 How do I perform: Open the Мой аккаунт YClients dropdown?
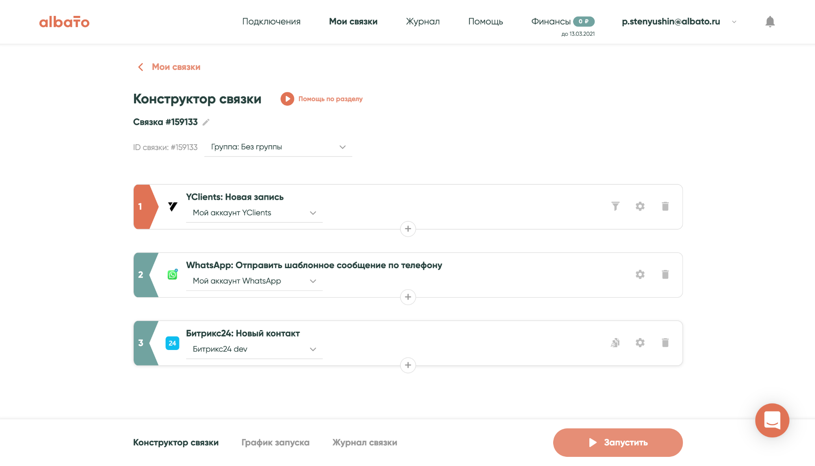[254, 213]
